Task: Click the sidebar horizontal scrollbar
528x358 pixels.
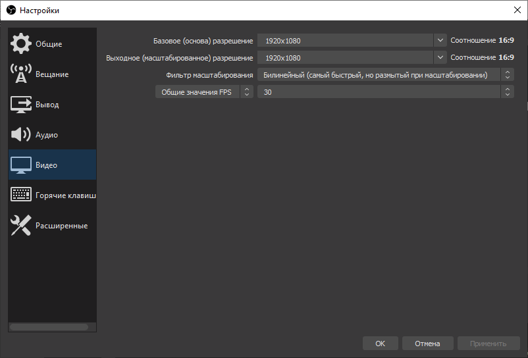Action: [x=49, y=326]
